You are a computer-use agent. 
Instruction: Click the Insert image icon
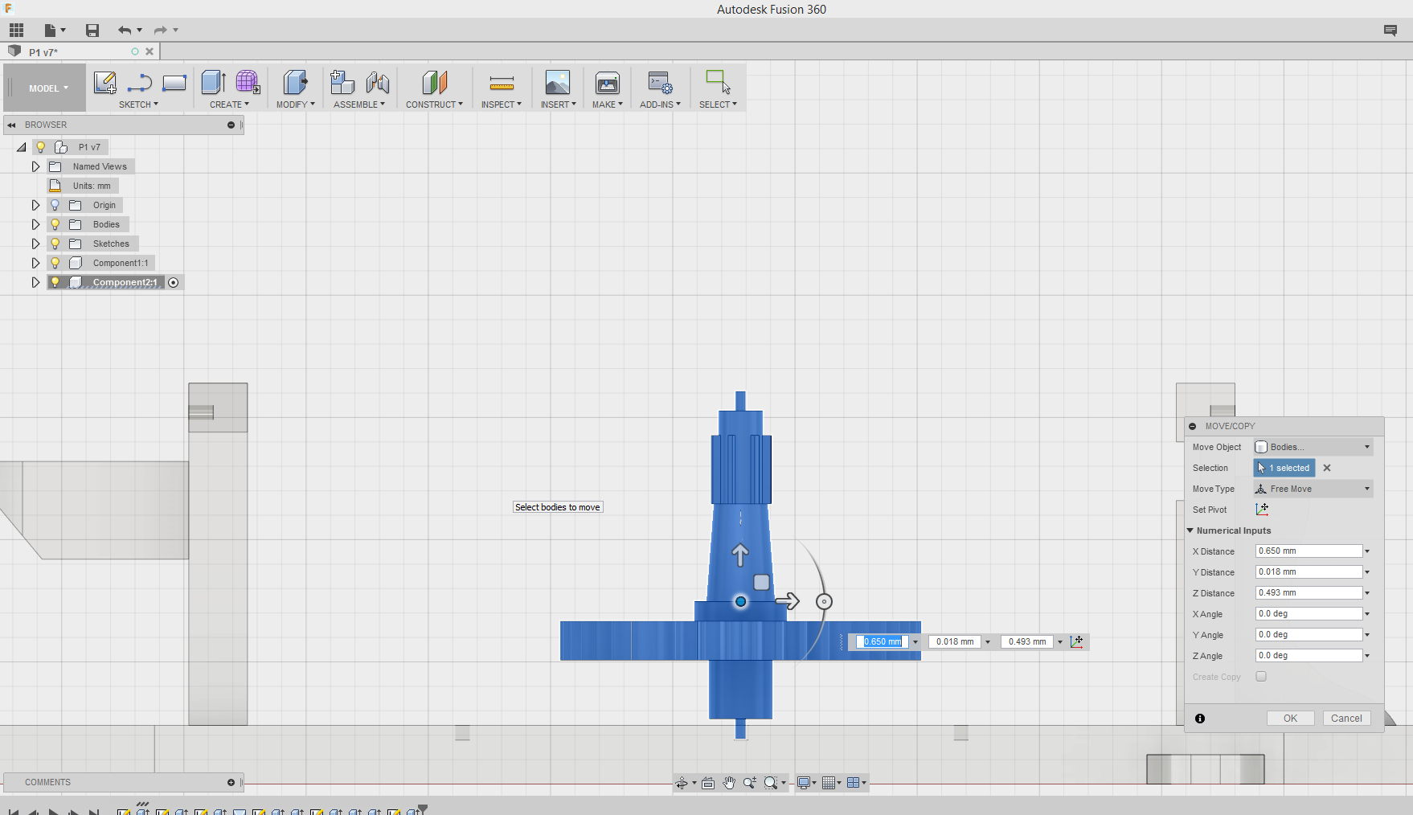(558, 82)
